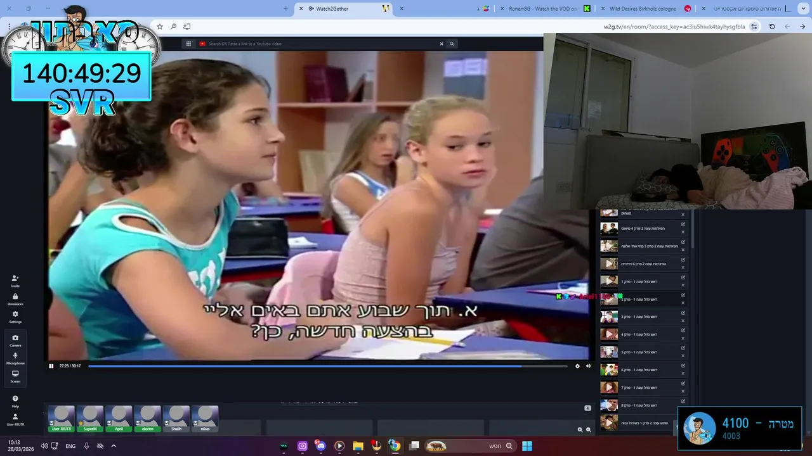The height and width of the screenshot is (456, 812).
Task: Remove playlist item season 1 episode 1
Action: 683,285
